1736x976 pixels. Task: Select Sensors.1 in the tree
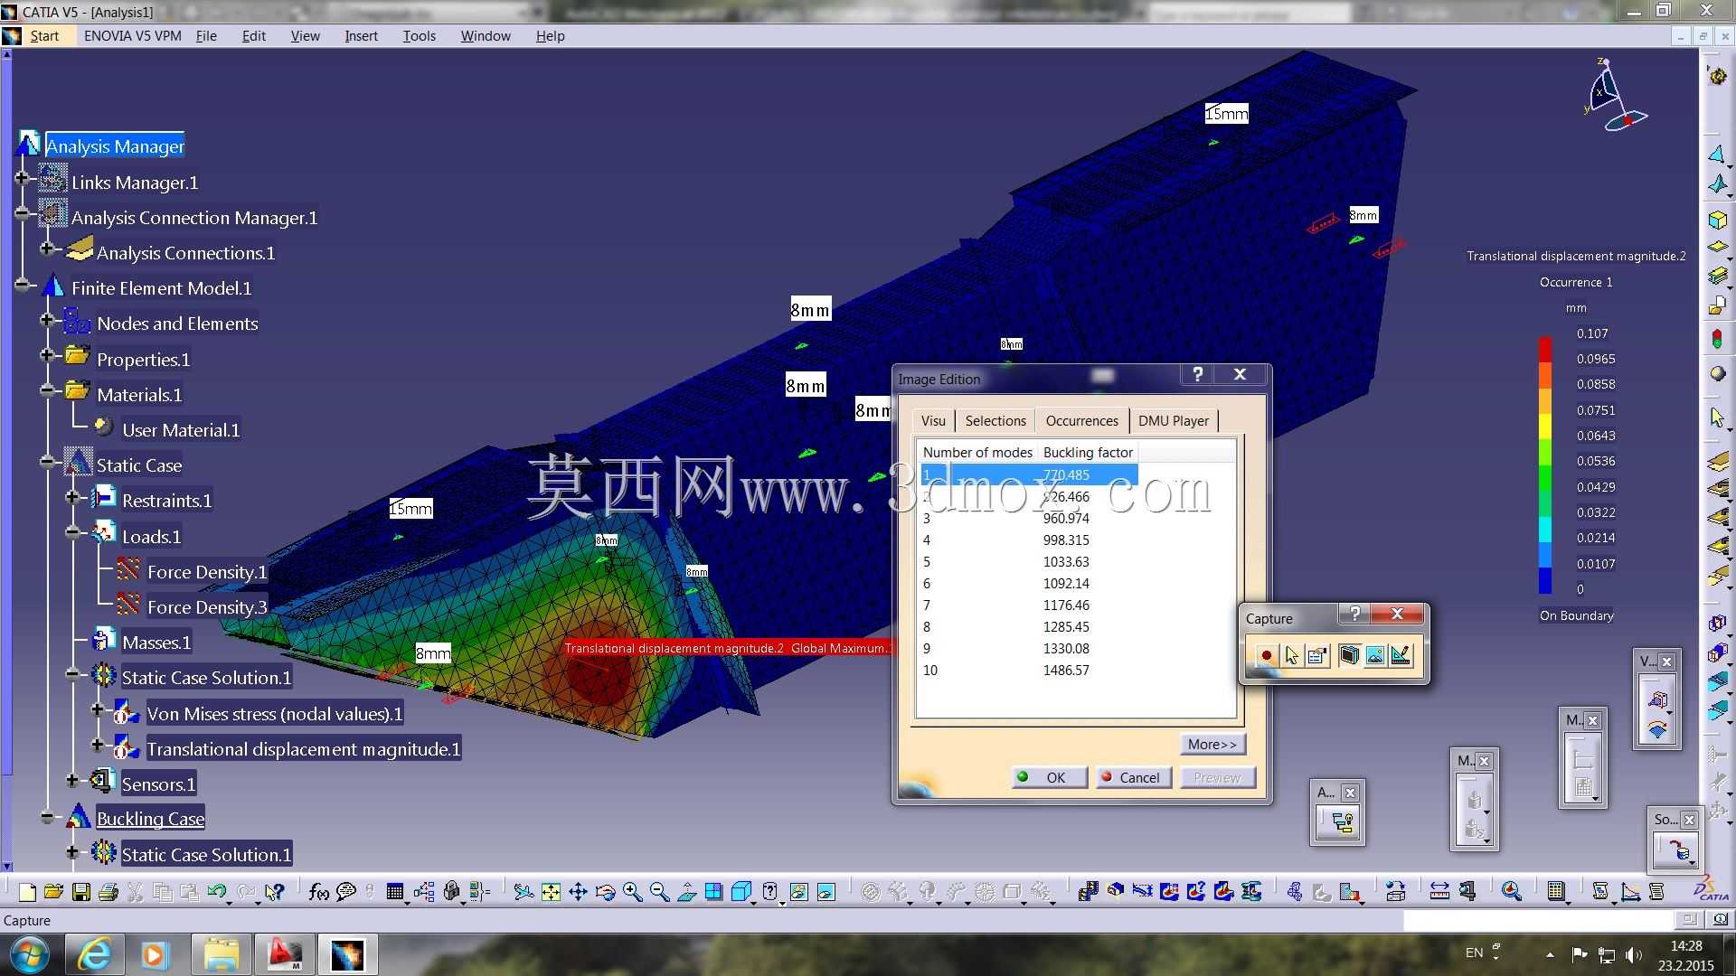tap(158, 784)
